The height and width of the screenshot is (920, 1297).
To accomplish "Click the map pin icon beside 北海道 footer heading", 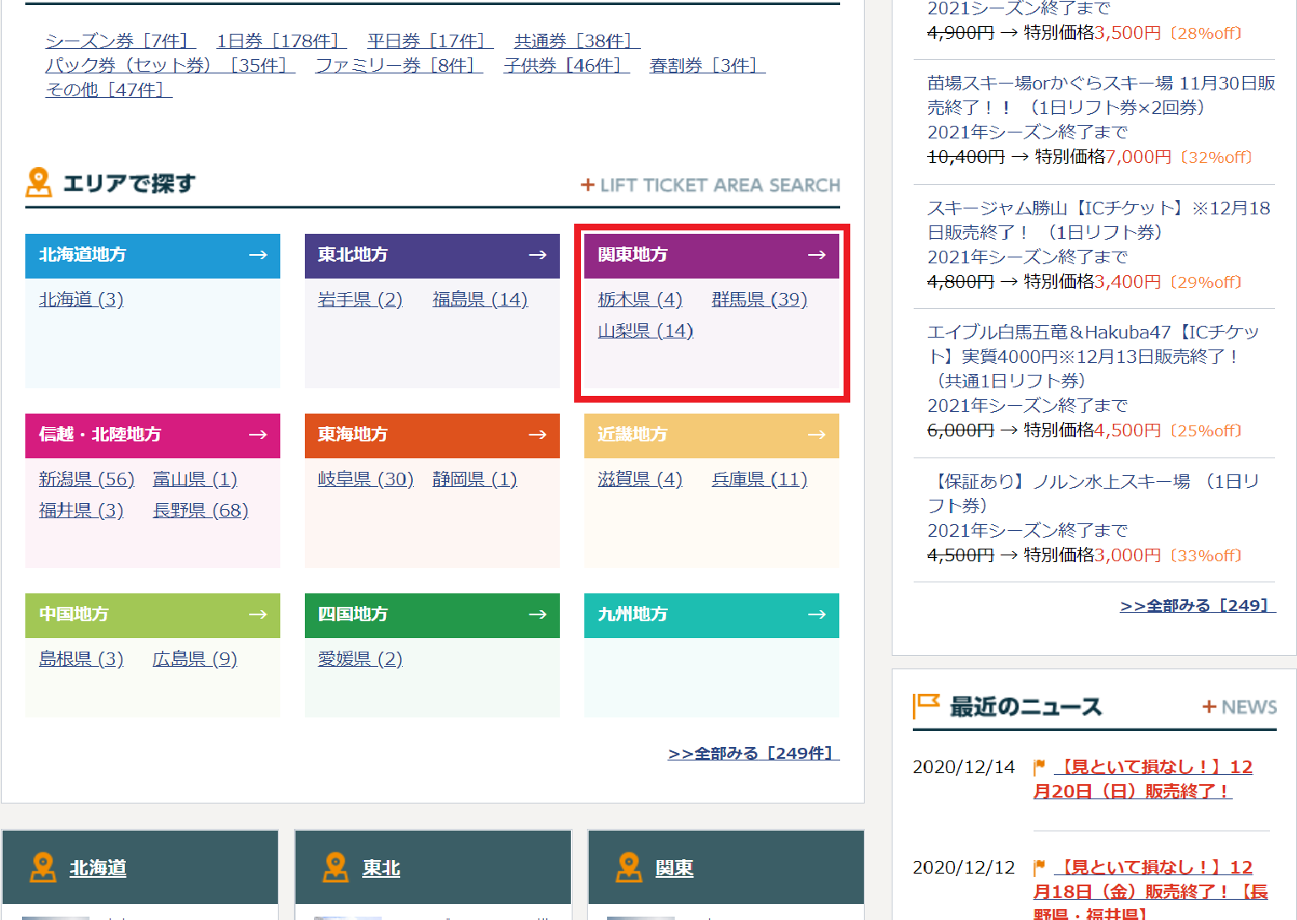I will [x=43, y=867].
